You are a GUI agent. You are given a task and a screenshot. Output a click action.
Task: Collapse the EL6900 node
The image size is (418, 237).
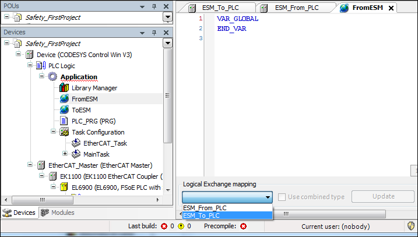tap(53, 187)
